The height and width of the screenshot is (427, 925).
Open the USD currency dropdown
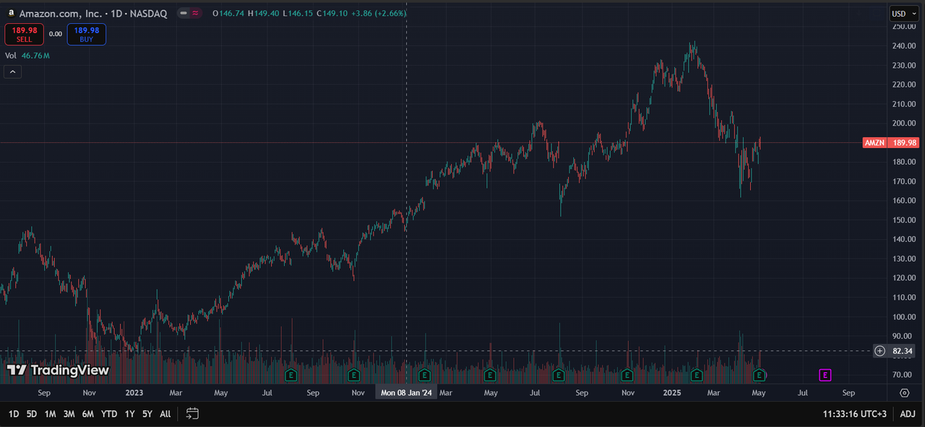pyautogui.click(x=903, y=13)
